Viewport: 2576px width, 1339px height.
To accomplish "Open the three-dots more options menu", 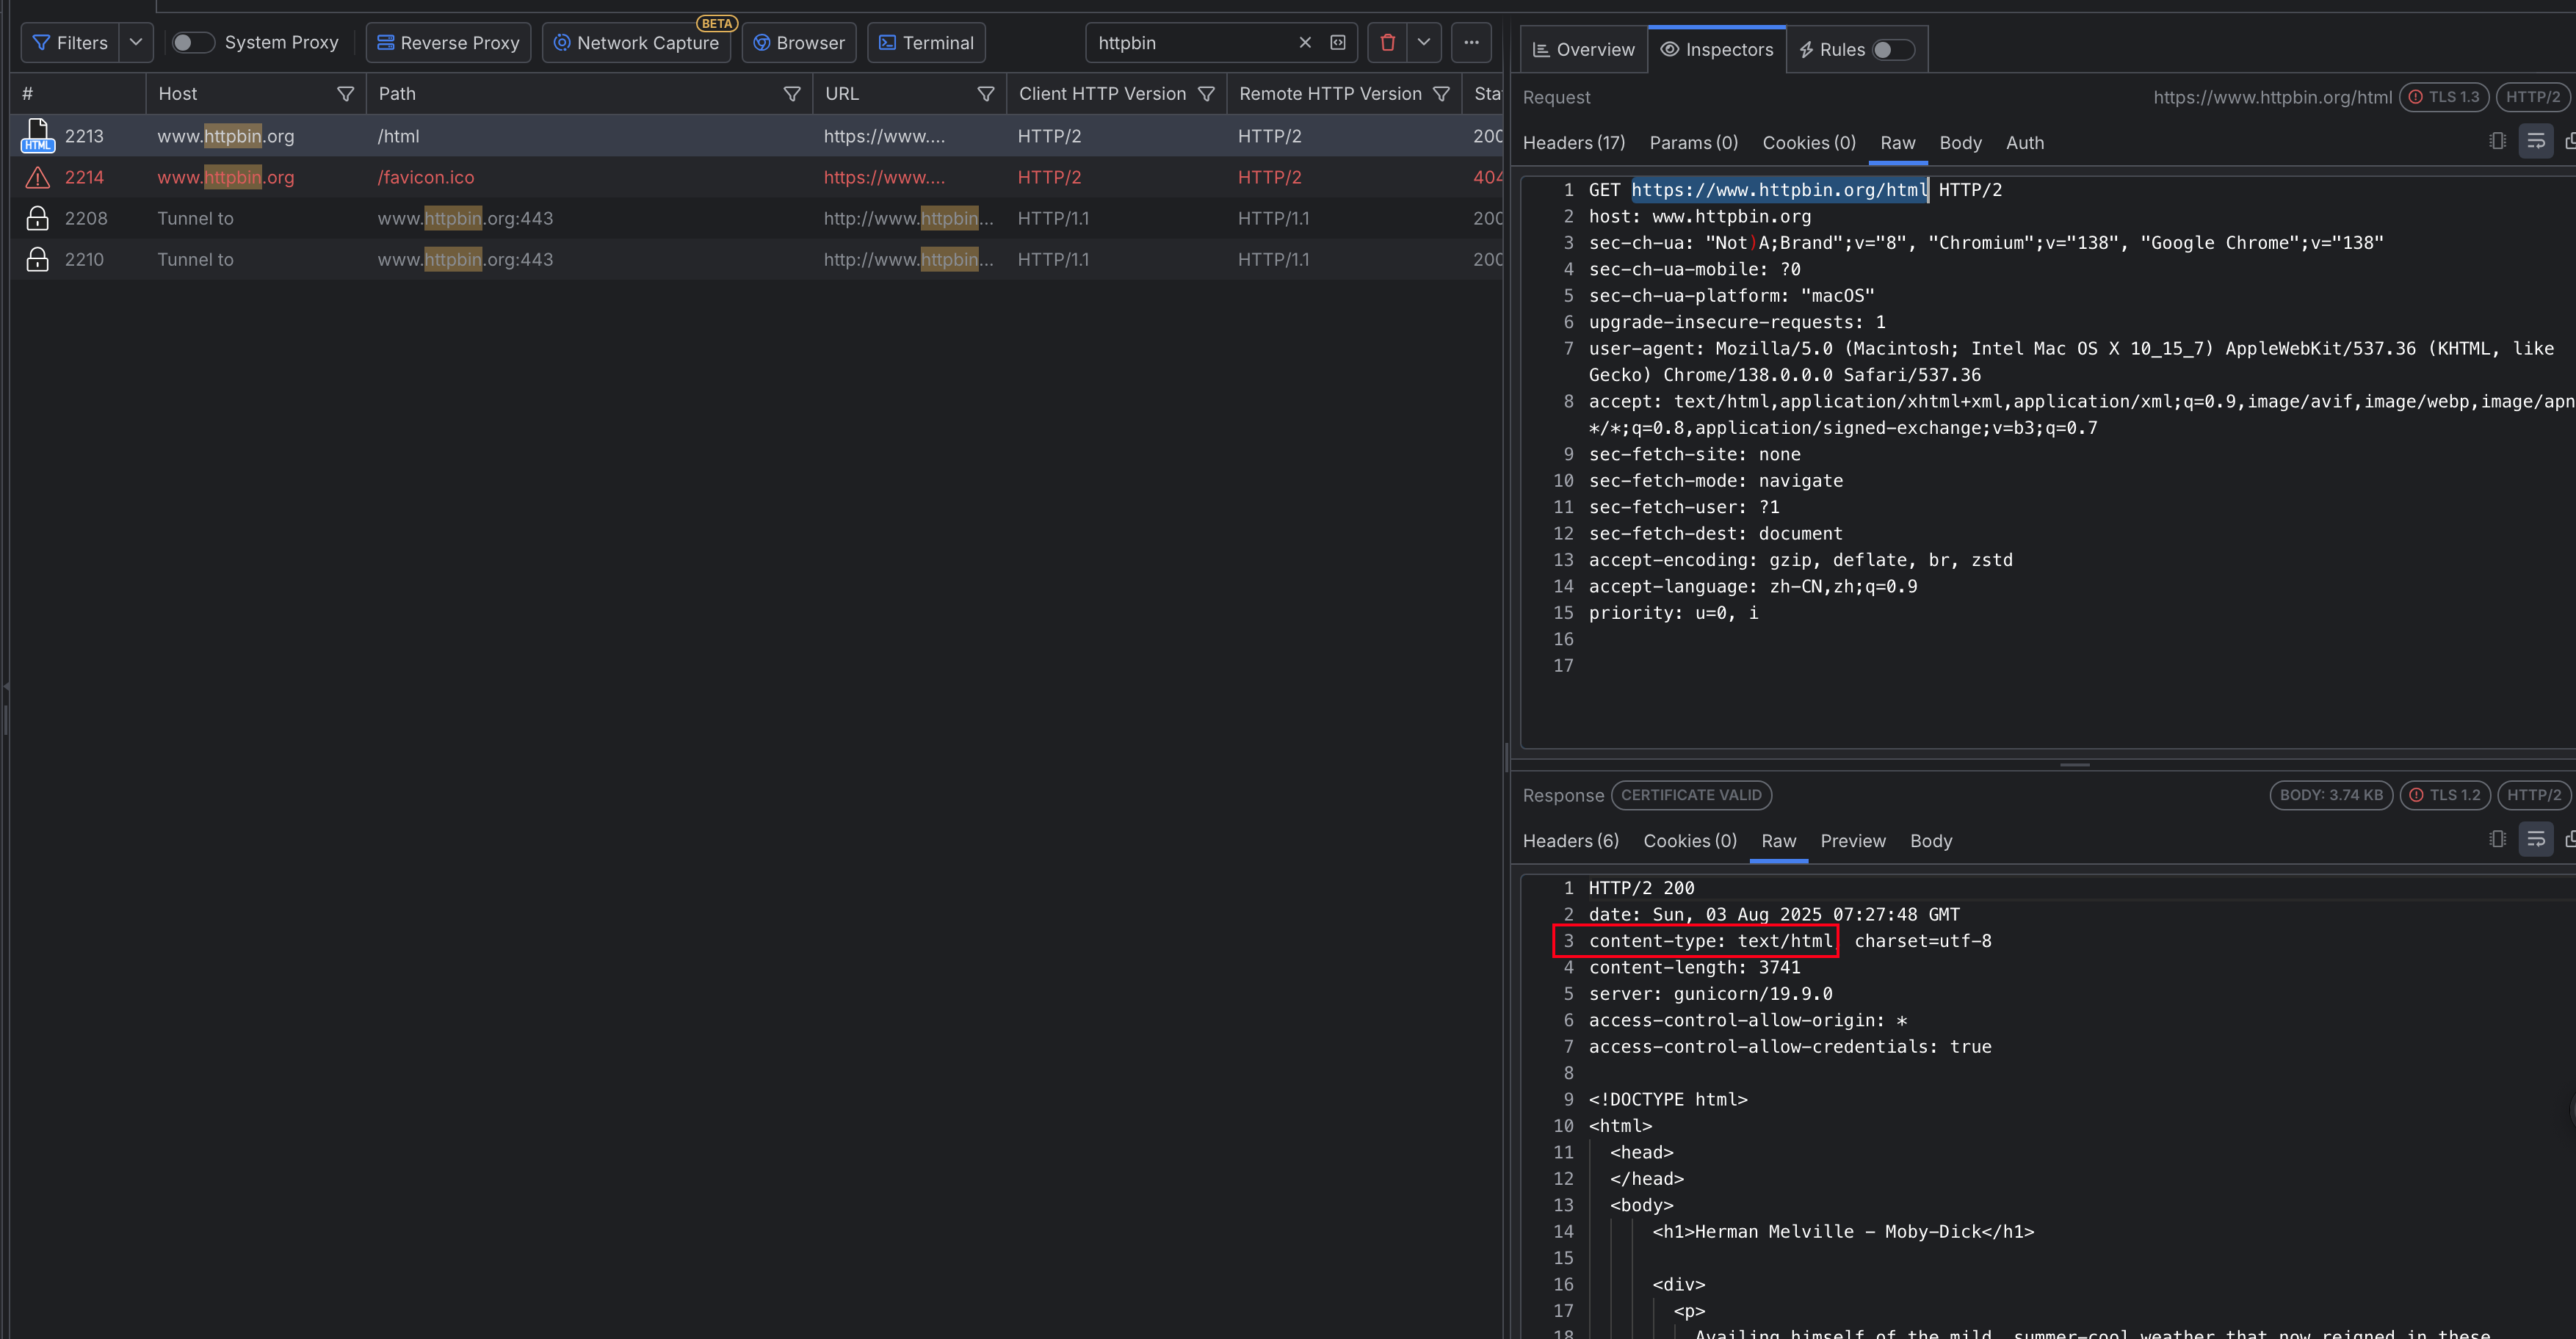I will coord(1471,42).
